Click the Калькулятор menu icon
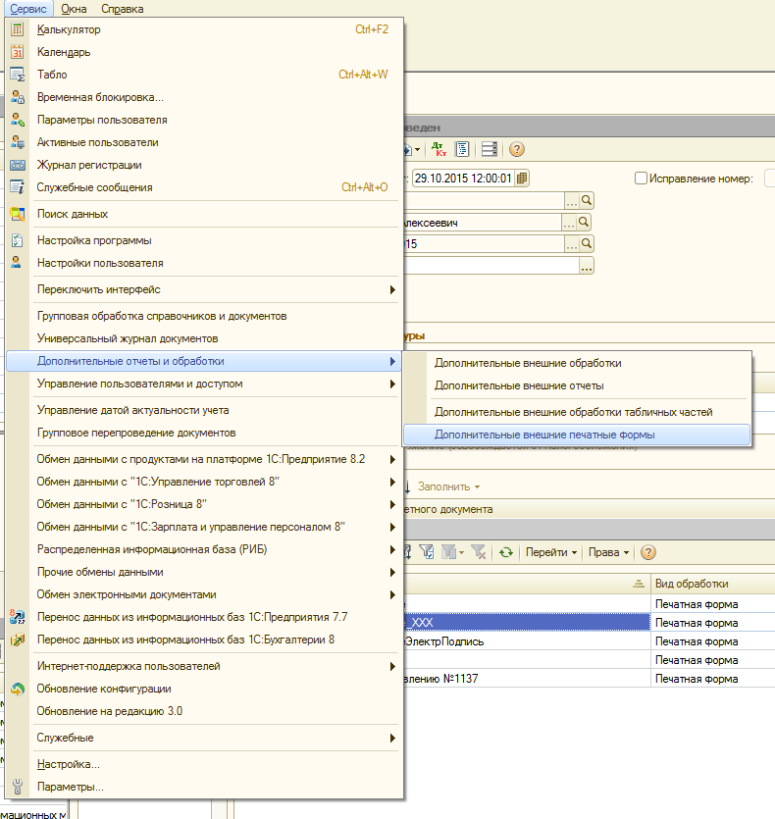Viewport: 775px width, 819px height. coord(17,29)
